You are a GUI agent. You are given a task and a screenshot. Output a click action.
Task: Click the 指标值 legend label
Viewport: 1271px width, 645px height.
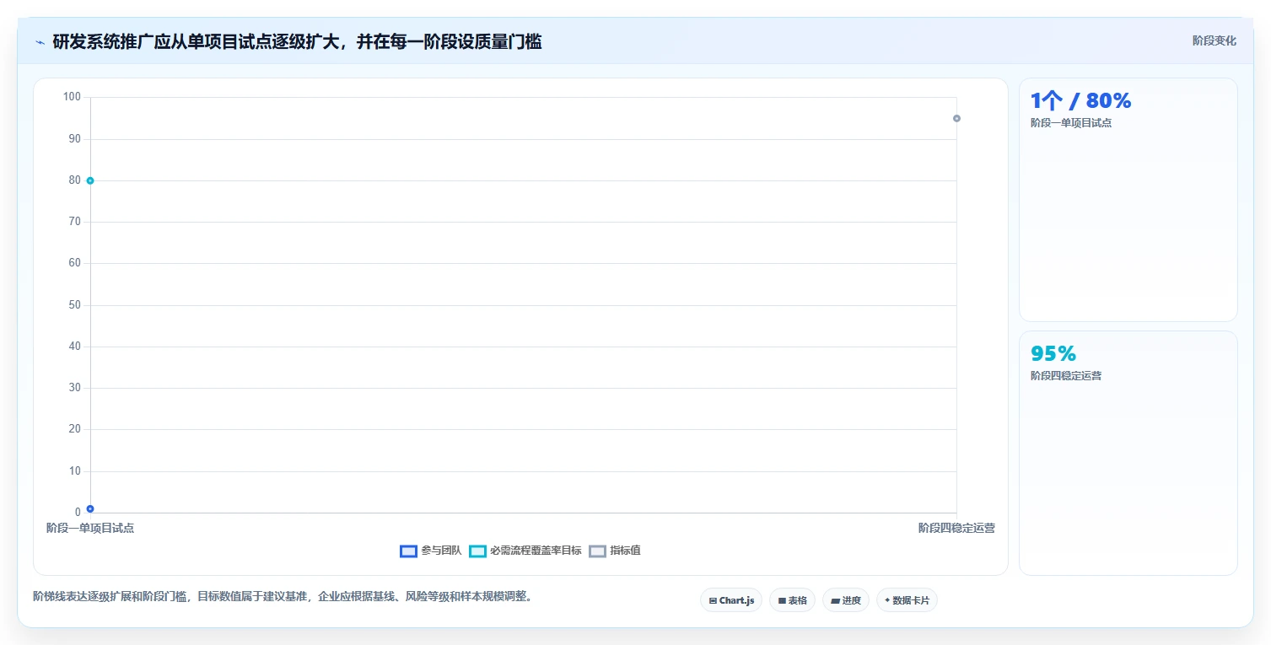[625, 551]
